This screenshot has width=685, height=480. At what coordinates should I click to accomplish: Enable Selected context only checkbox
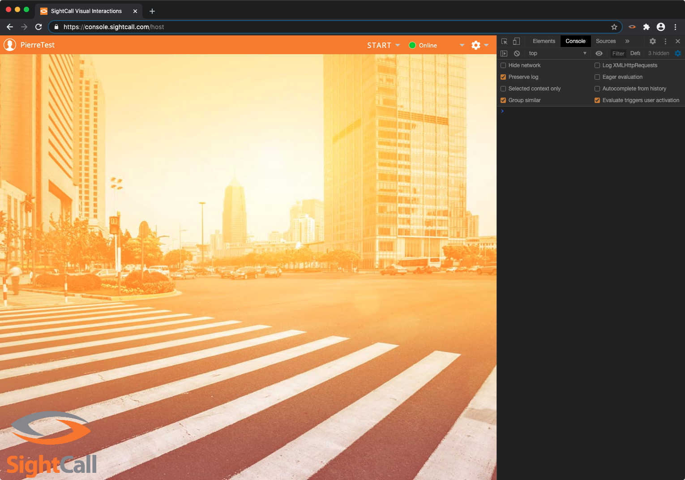[503, 89]
